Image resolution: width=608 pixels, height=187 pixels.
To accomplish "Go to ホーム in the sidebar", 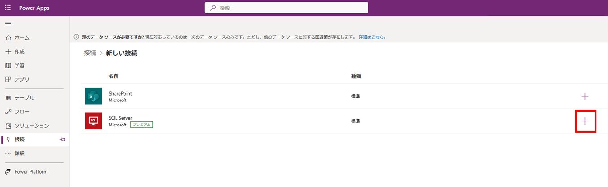I will pyautogui.click(x=34, y=38).
